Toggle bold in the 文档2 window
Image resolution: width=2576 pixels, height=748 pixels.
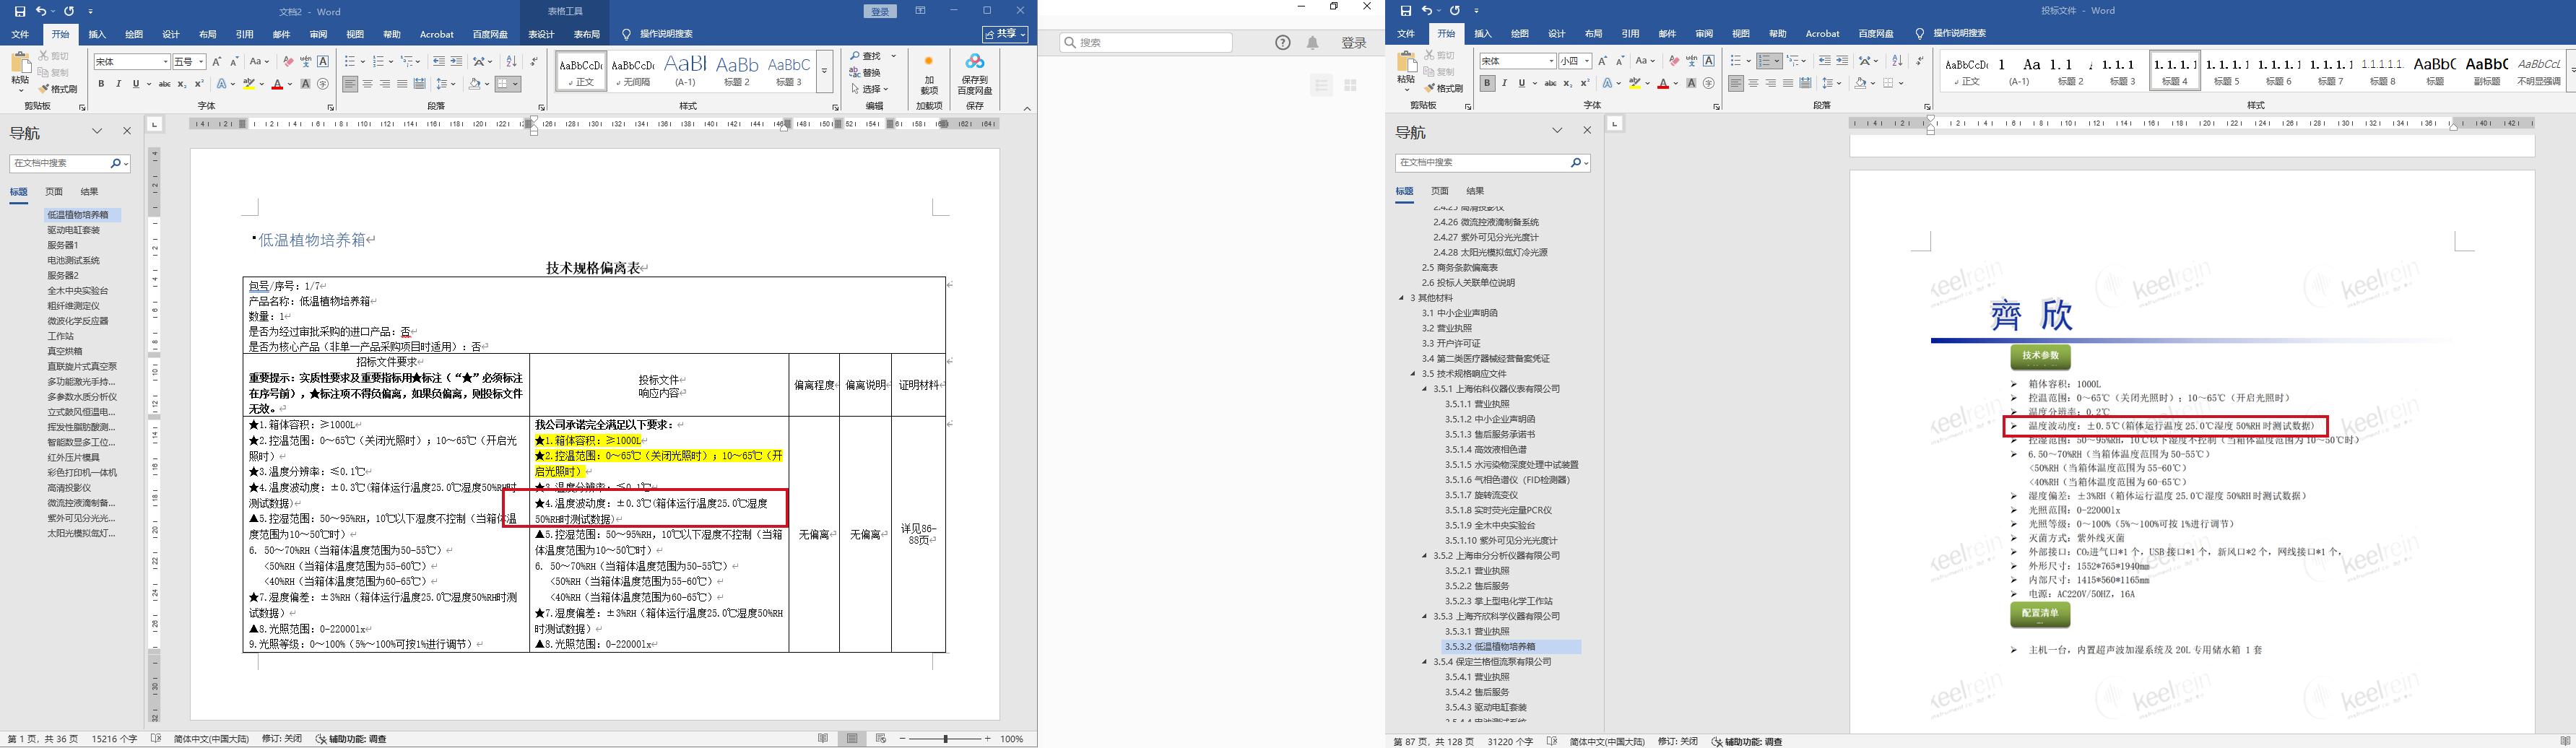click(101, 84)
